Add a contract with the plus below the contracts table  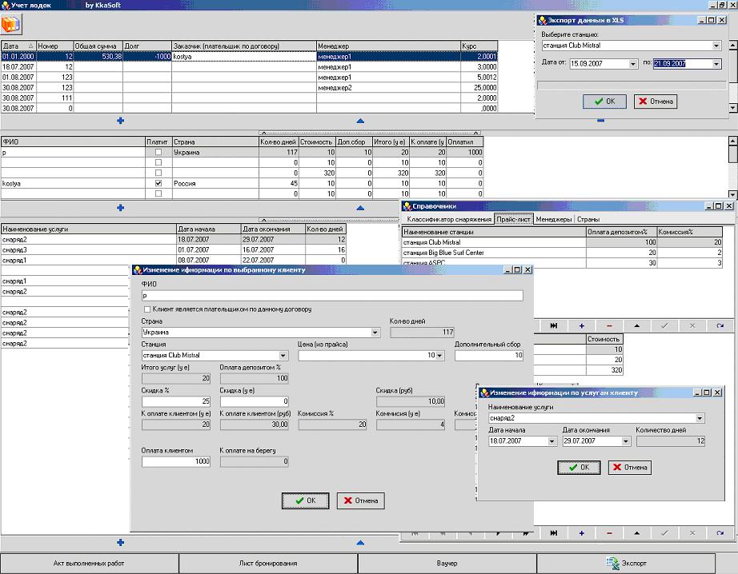(121, 121)
